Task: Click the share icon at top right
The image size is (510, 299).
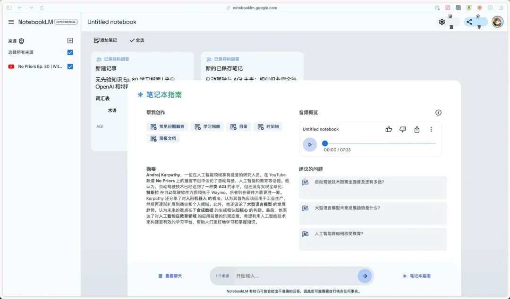Action: click(x=469, y=22)
